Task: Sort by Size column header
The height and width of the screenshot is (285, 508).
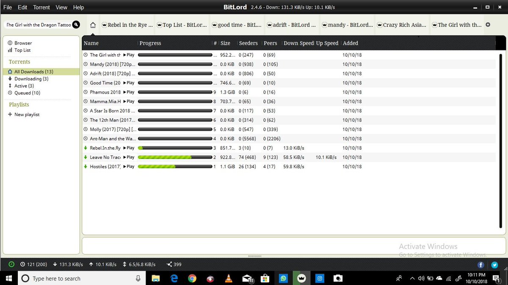Action: coord(225,43)
